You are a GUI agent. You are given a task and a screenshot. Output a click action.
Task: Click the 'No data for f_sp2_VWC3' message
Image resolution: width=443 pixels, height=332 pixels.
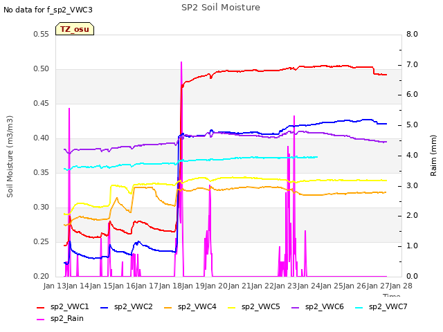[x=48, y=10]
